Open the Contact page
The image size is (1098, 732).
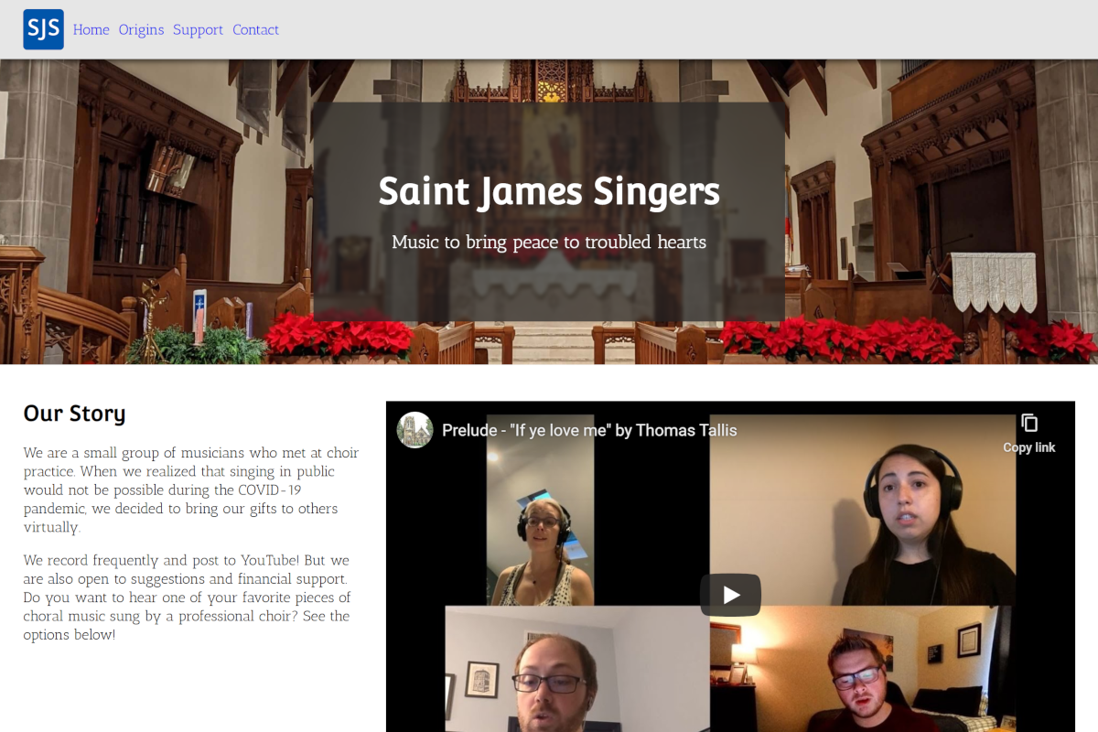[255, 29]
